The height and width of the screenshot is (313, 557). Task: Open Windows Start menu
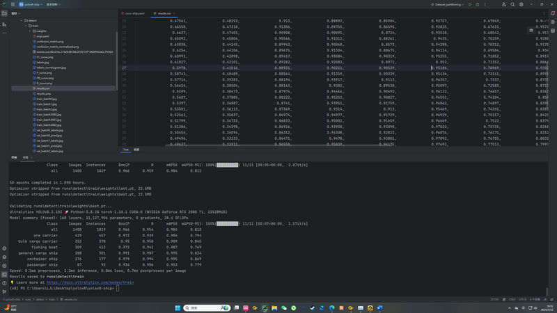click(x=178, y=307)
